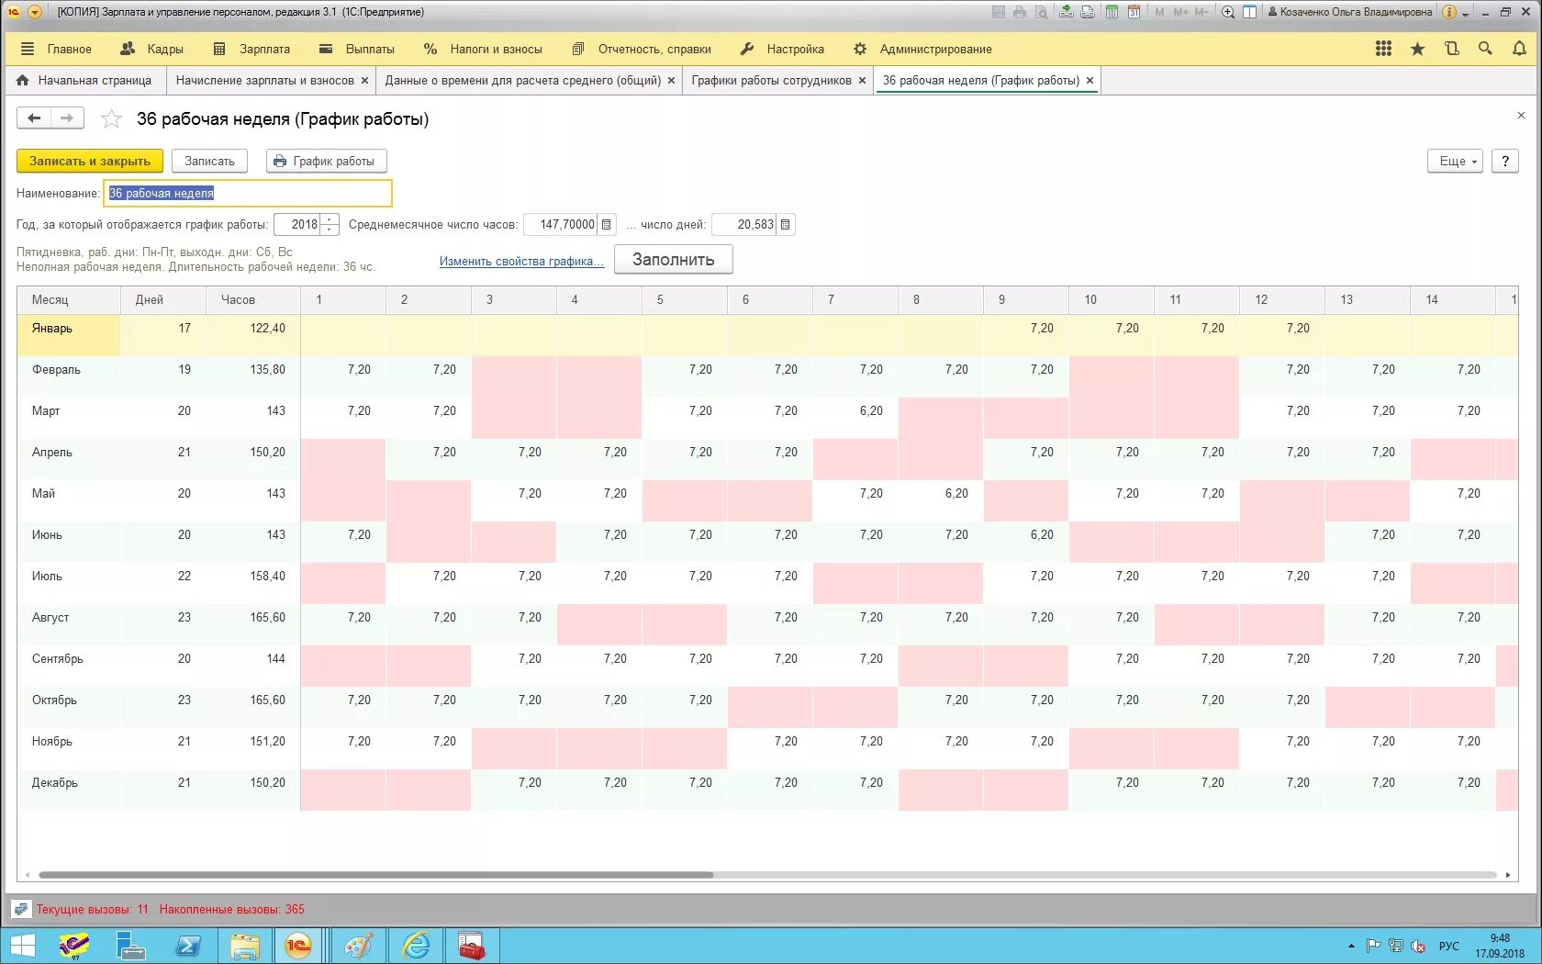Image resolution: width=1542 pixels, height=964 pixels.
Task: Open the 1C application in Windows taskbar
Action: coord(297,946)
